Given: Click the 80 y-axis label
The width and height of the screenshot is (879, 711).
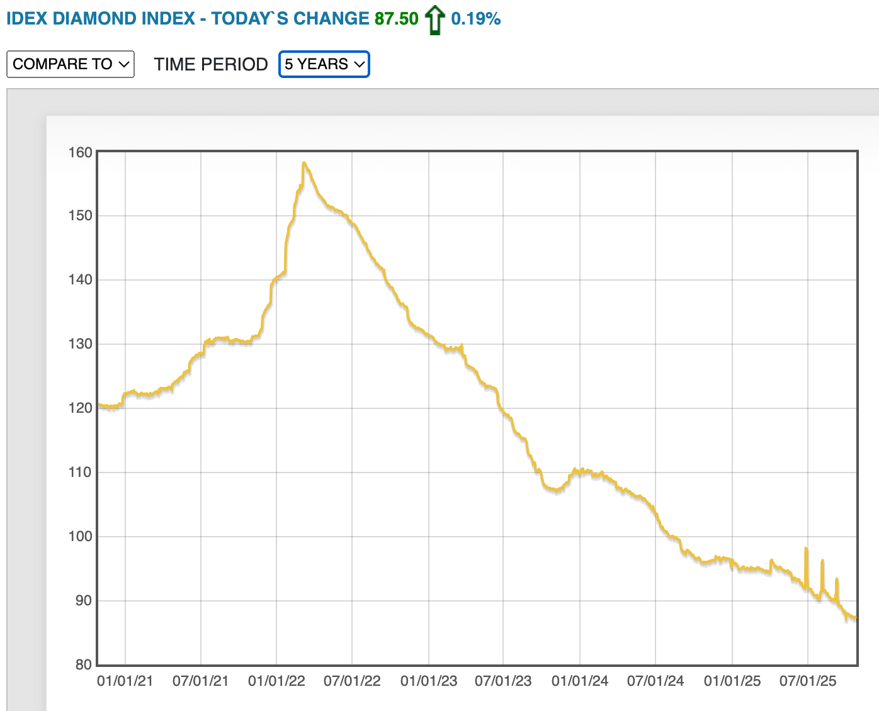Looking at the screenshot, I should pos(83,664).
